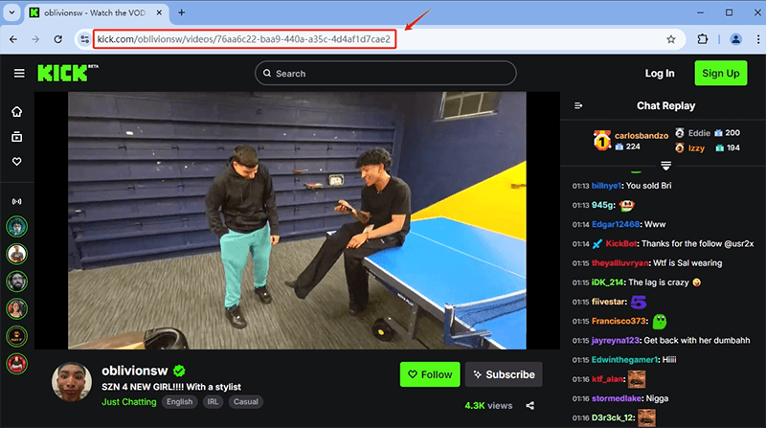Open fourth recommended channel avatar
Viewport: 766px width, 428px height.
click(x=16, y=308)
